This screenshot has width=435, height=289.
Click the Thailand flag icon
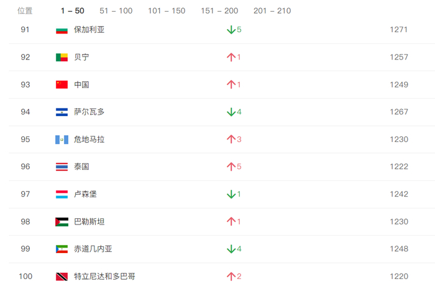pos(62,167)
